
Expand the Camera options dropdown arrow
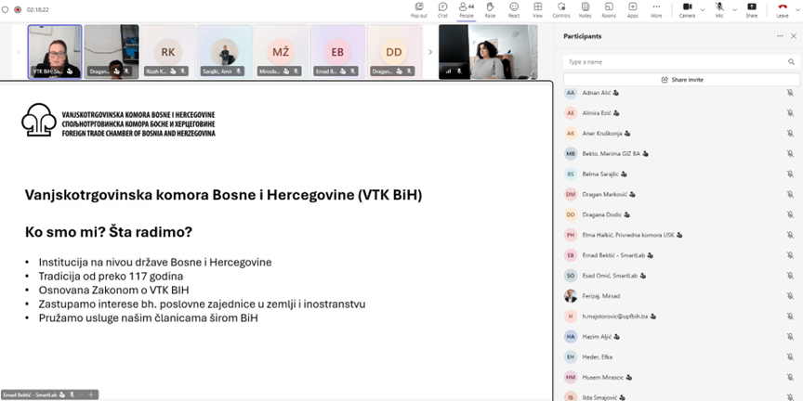702,7
